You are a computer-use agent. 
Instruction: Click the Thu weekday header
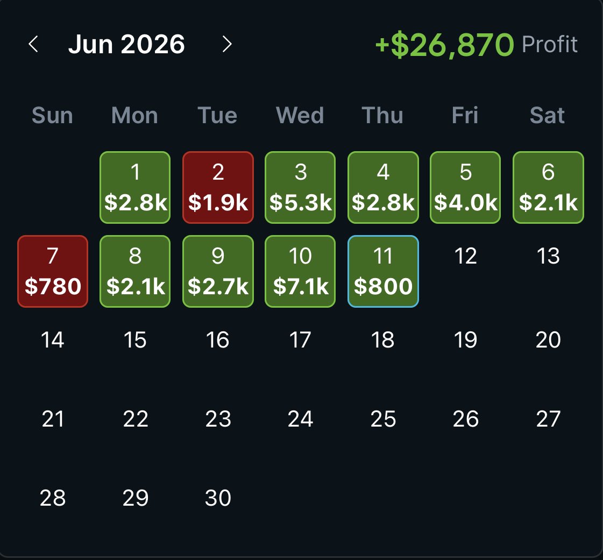[x=382, y=115]
